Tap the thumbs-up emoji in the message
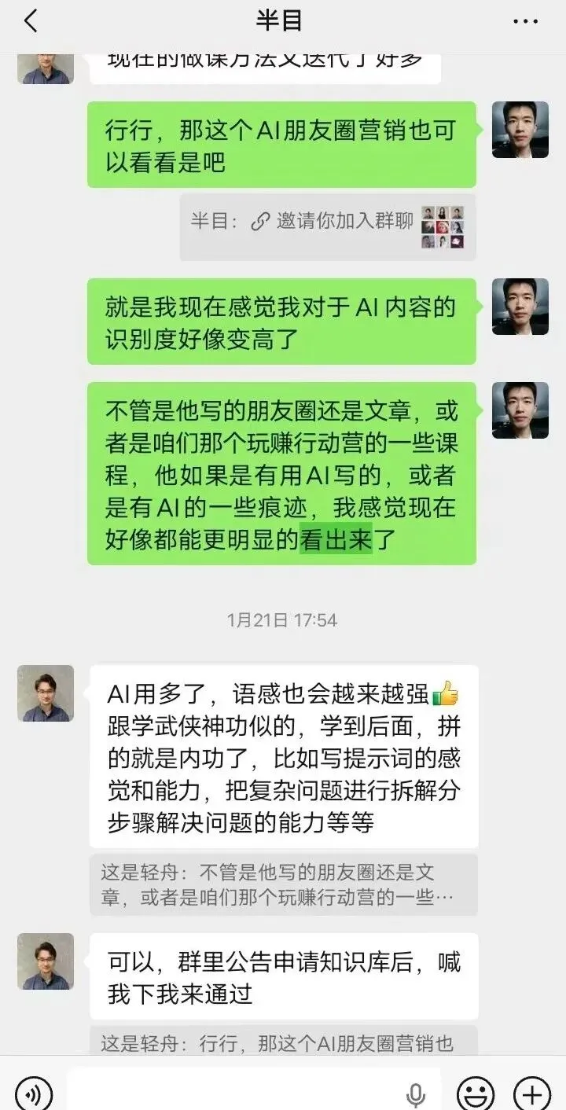The height and width of the screenshot is (1110, 566). (445, 693)
